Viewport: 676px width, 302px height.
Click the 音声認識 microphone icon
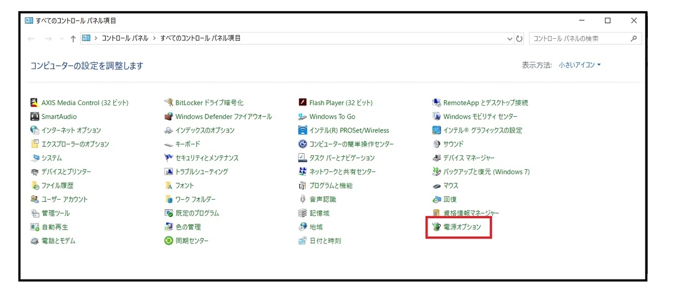tap(303, 199)
